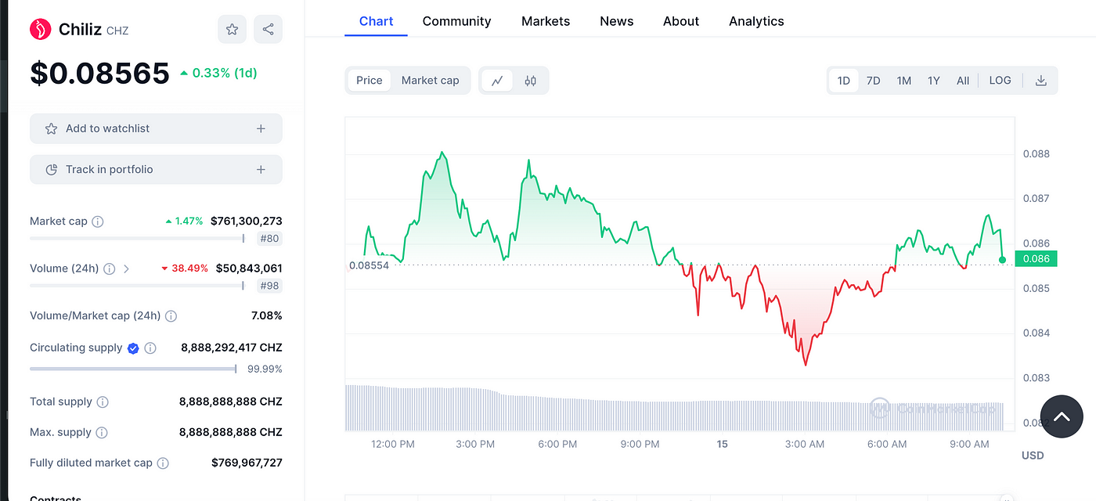Select Price chart mode
This screenshot has height=501, width=1096.
[x=370, y=81]
